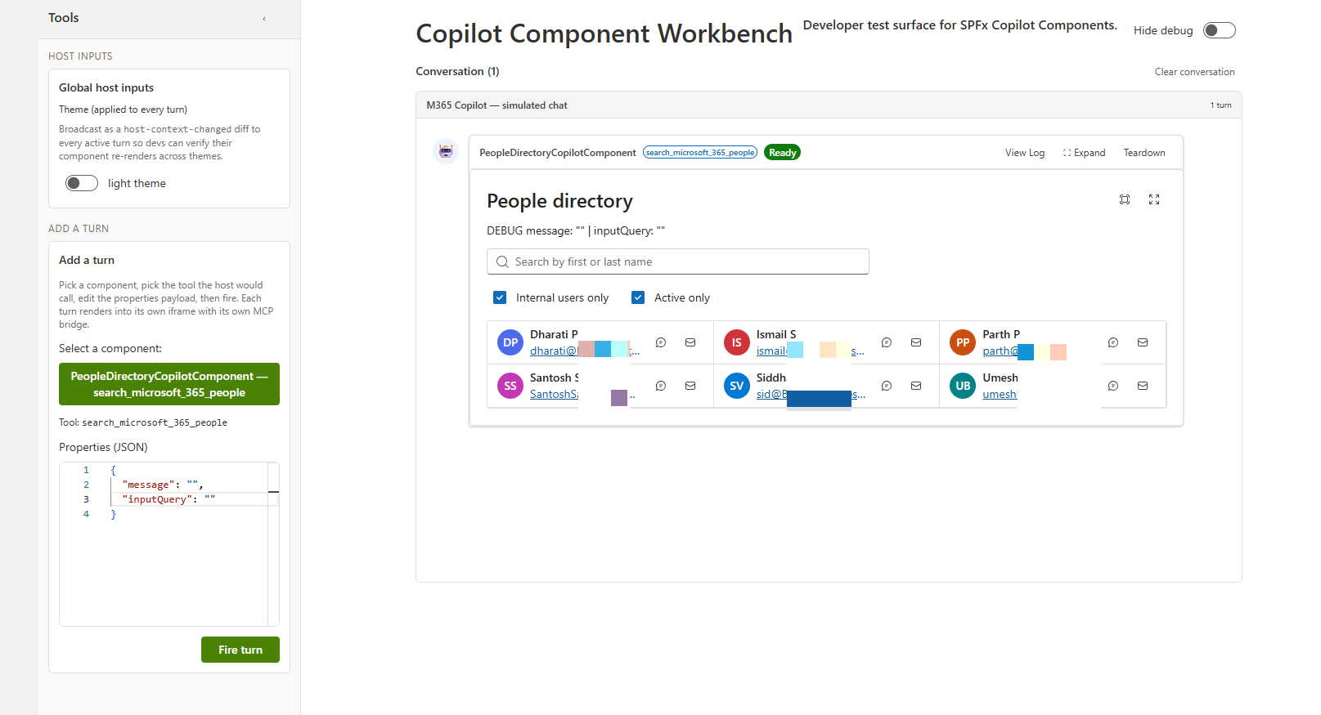
Task: Select PeopleDirectoryCopilotComponent component button
Action: [169, 384]
